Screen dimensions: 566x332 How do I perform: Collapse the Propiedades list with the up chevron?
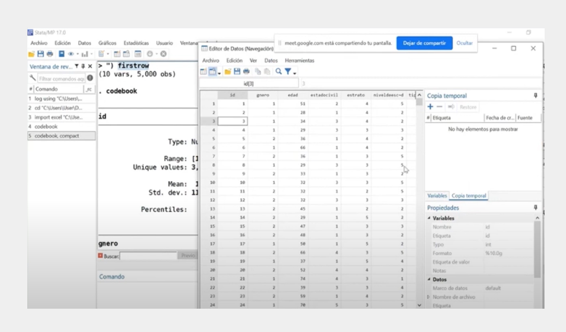pos(537,218)
